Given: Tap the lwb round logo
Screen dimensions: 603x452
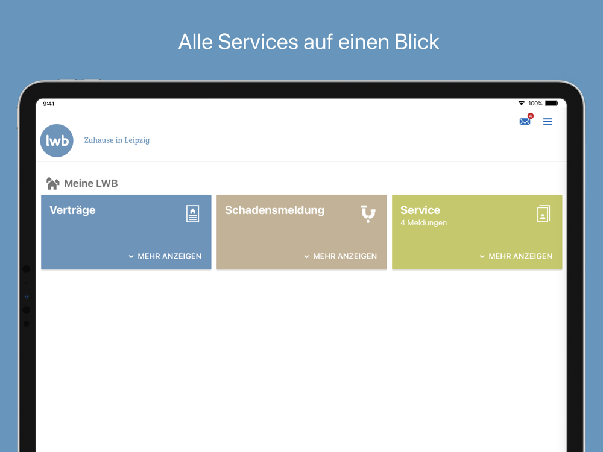Looking at the screenshot, I should pos(57,140).
